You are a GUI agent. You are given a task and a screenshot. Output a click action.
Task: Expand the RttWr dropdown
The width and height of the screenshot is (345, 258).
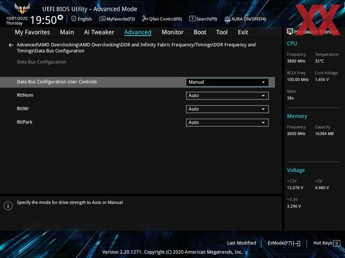coord(227,109)
